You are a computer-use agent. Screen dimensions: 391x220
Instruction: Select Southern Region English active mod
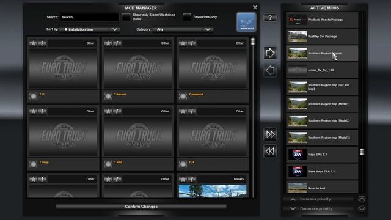tap(322, 53)
